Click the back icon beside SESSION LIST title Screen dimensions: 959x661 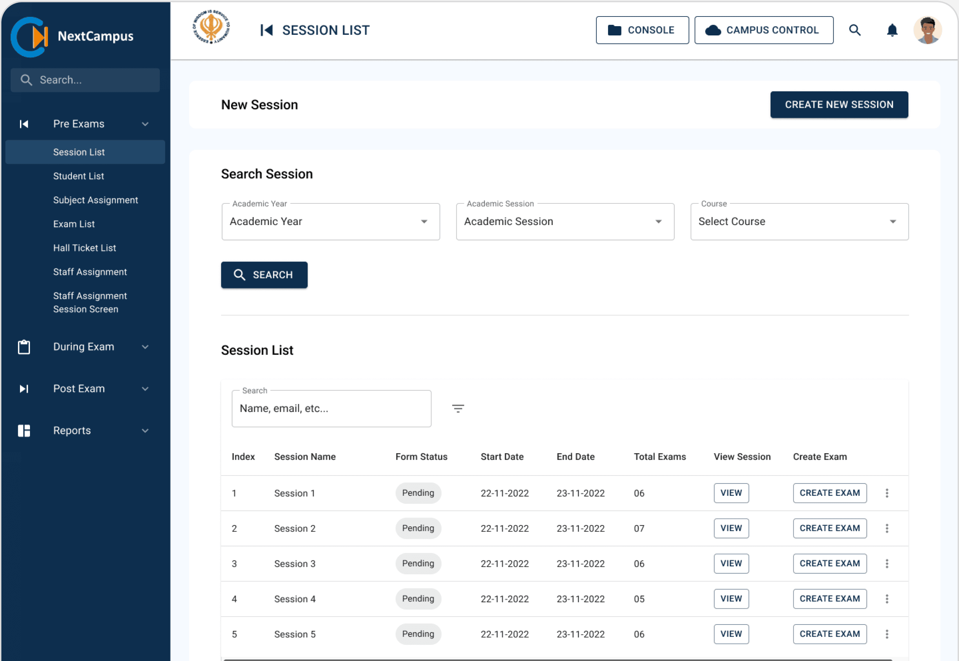pyautogui.click(x=266, y=30)
